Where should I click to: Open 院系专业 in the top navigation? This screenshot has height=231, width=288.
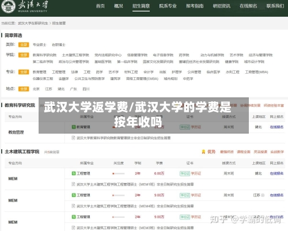(168, 6)
